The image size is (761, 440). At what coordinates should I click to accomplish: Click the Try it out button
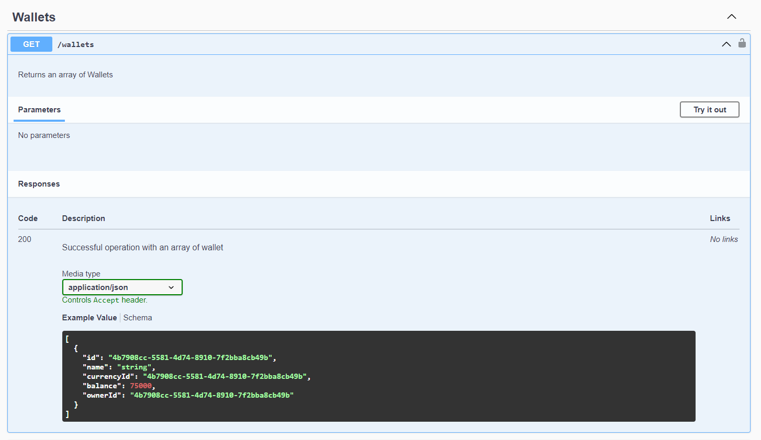click(709, 109)
